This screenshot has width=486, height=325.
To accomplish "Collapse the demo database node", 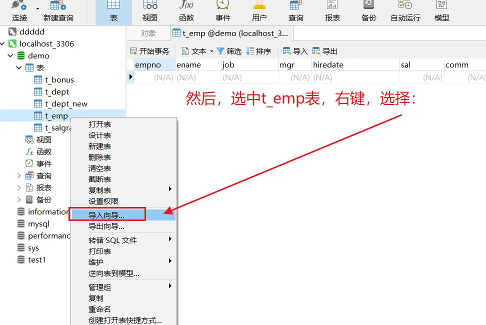I will pyautogui.click(x=10, y=56).
